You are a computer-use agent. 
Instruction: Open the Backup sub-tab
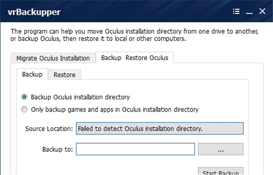point(32,74)
